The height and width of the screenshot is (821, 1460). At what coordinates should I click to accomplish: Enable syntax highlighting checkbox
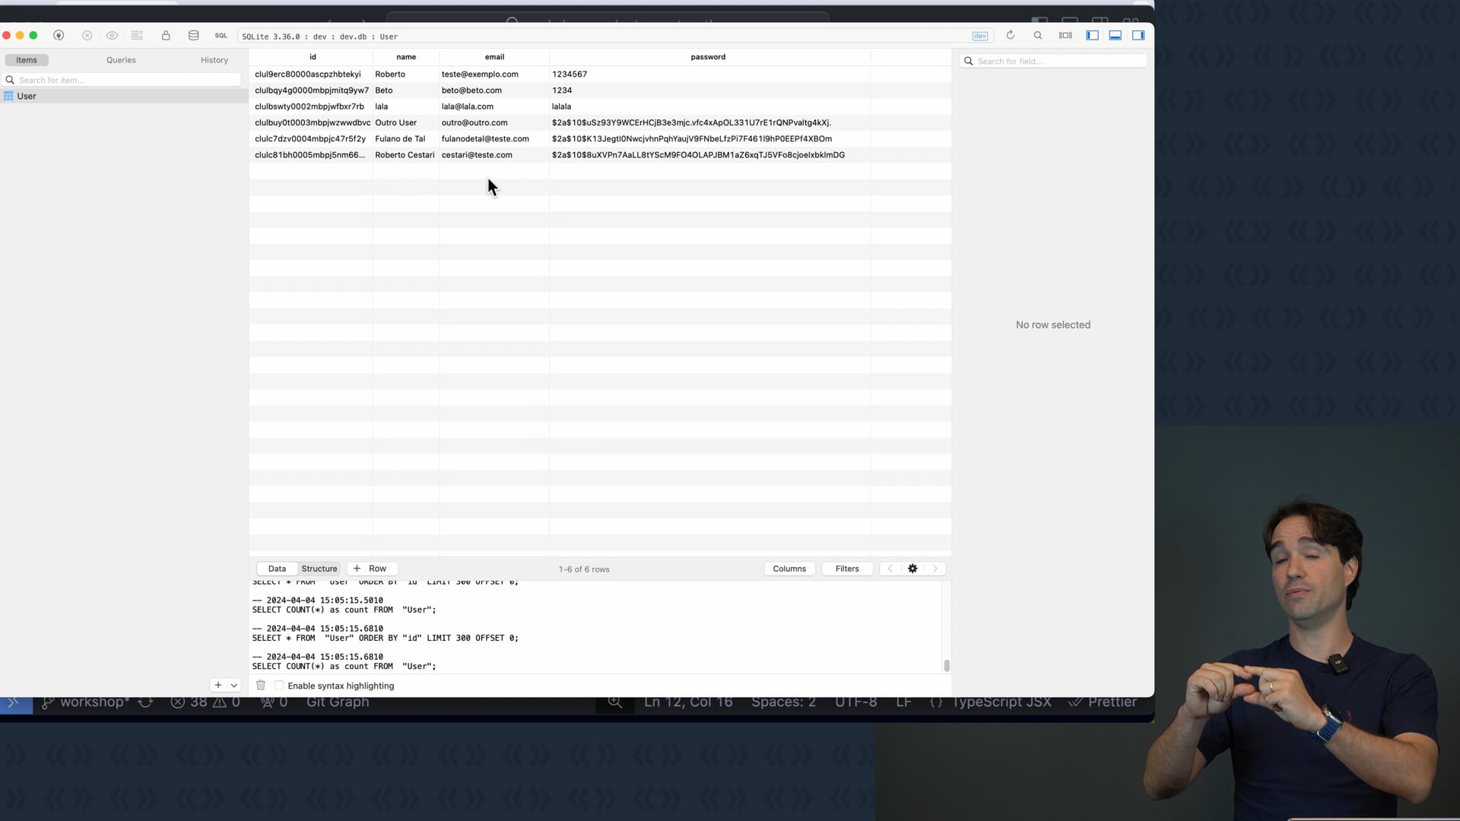(279, 686)
